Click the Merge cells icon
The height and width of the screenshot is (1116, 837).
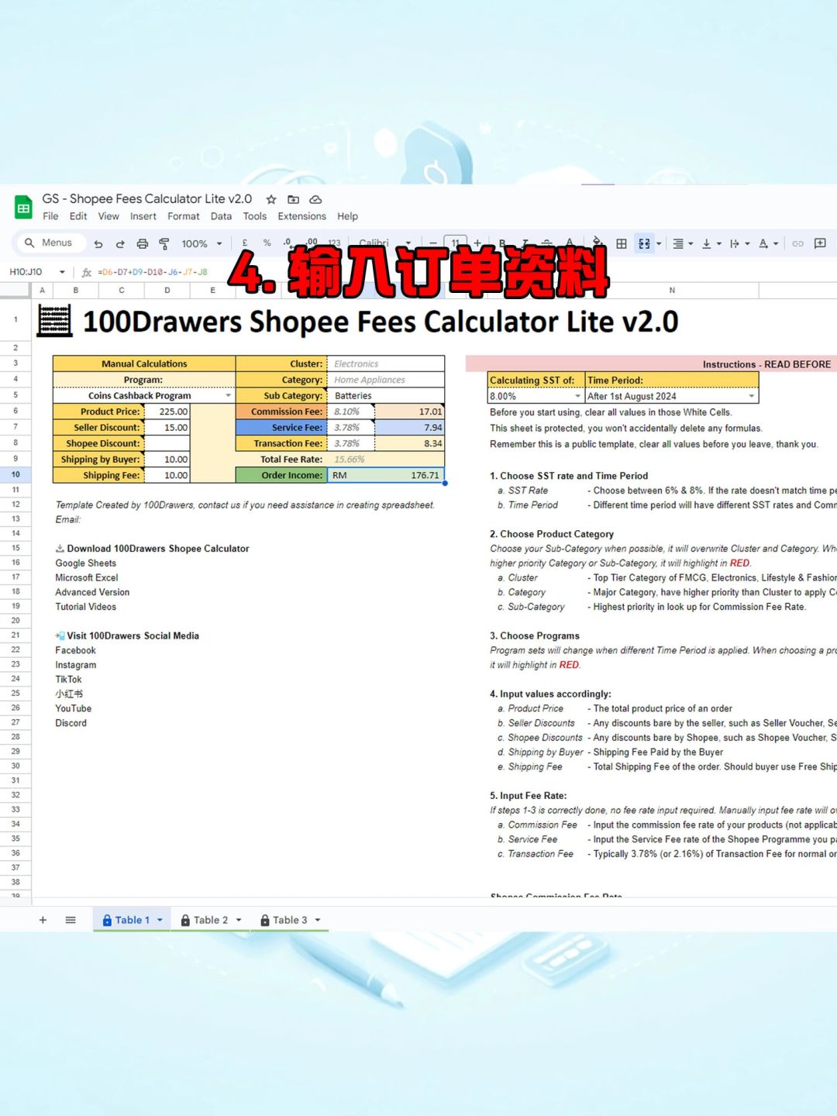[x=644, y=243]
